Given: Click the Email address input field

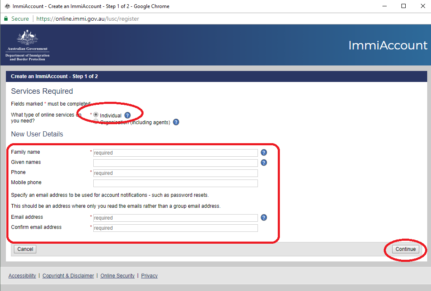Looking at the screenshot, I should click(175, 218).
